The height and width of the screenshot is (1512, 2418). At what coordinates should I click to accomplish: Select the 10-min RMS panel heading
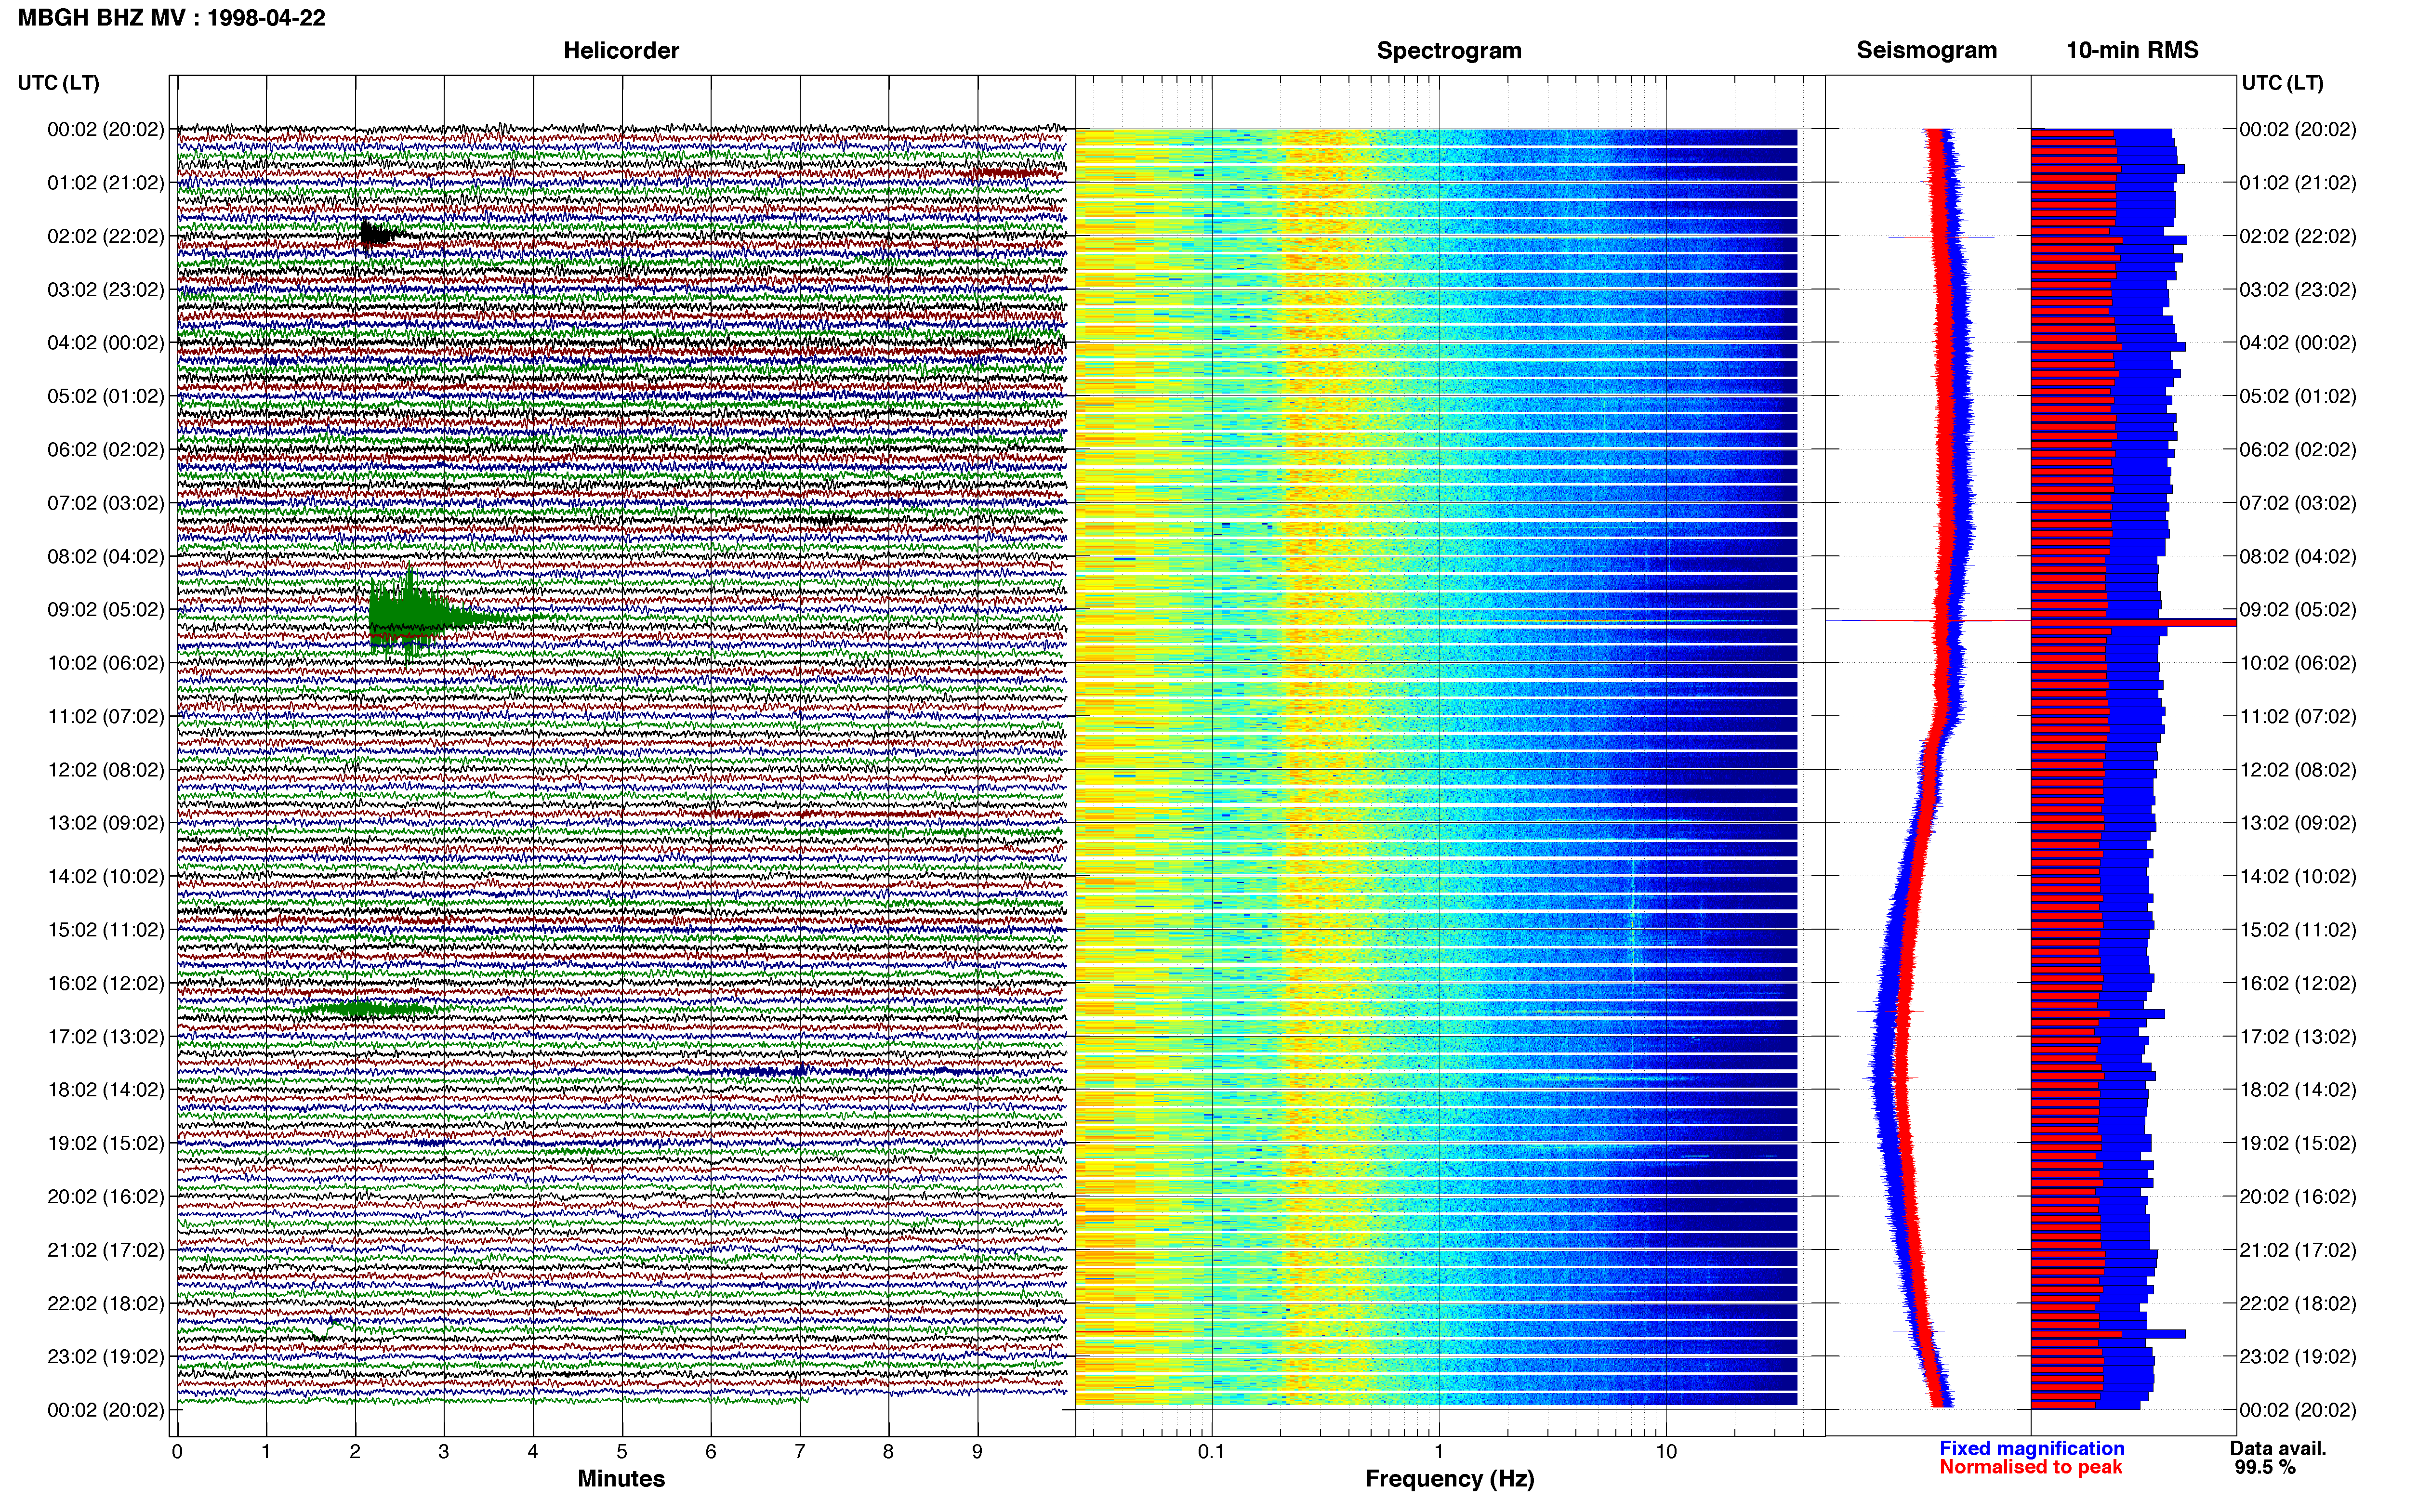coord(2132,50)
